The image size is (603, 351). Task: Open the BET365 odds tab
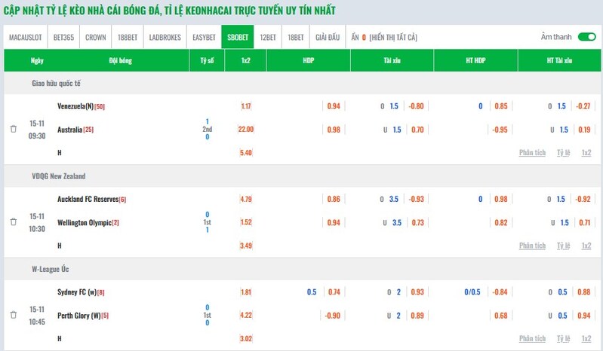point(64,37)
